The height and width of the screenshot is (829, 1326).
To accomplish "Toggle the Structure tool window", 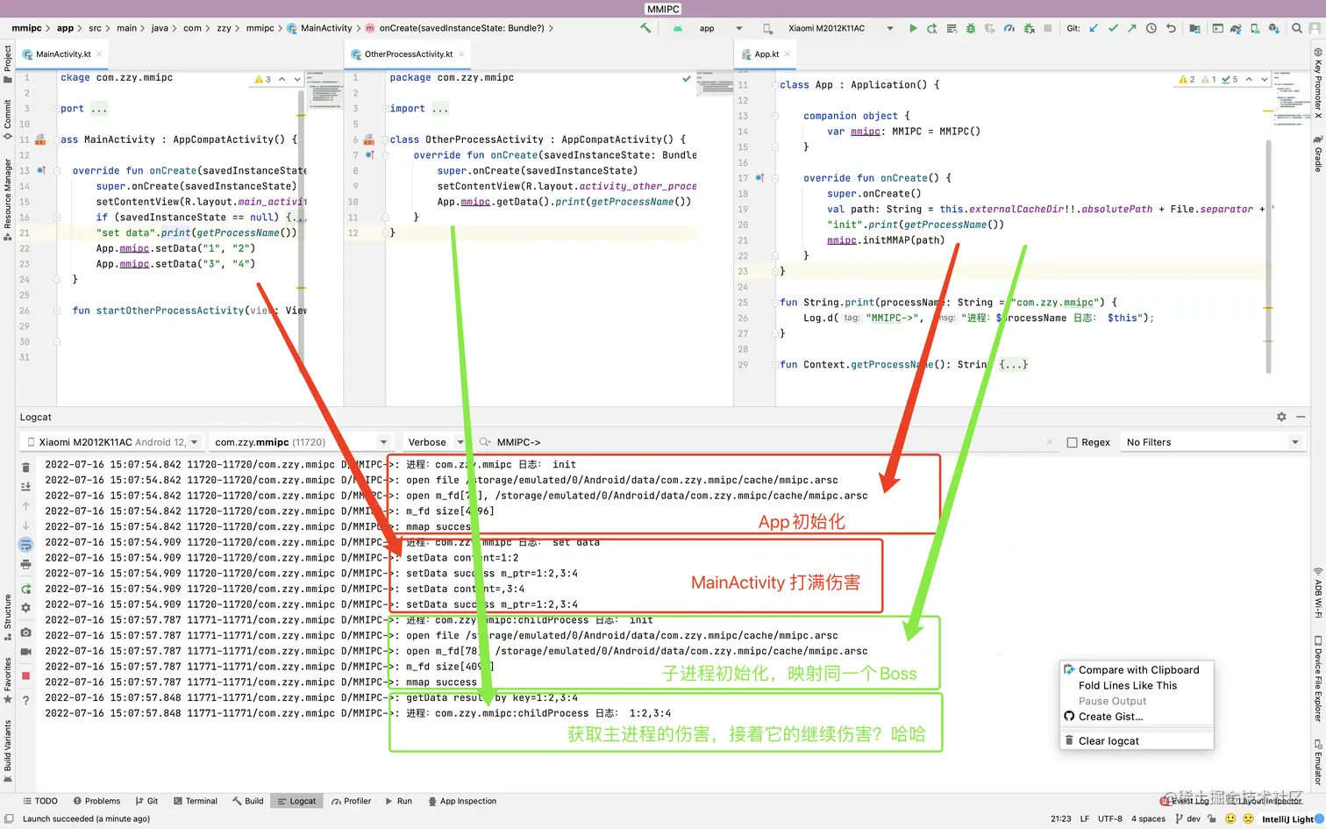I will click(7, 617).
